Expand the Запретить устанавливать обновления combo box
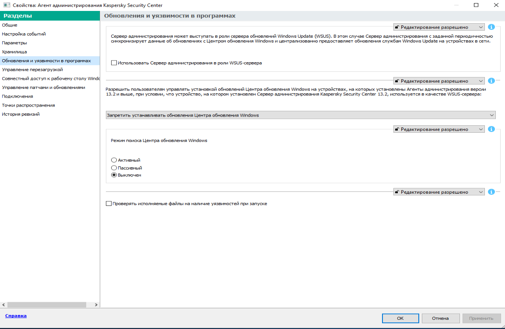 click(x=301, y=115)
